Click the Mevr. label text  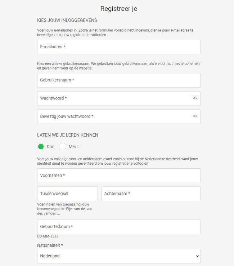coord(74,147)
